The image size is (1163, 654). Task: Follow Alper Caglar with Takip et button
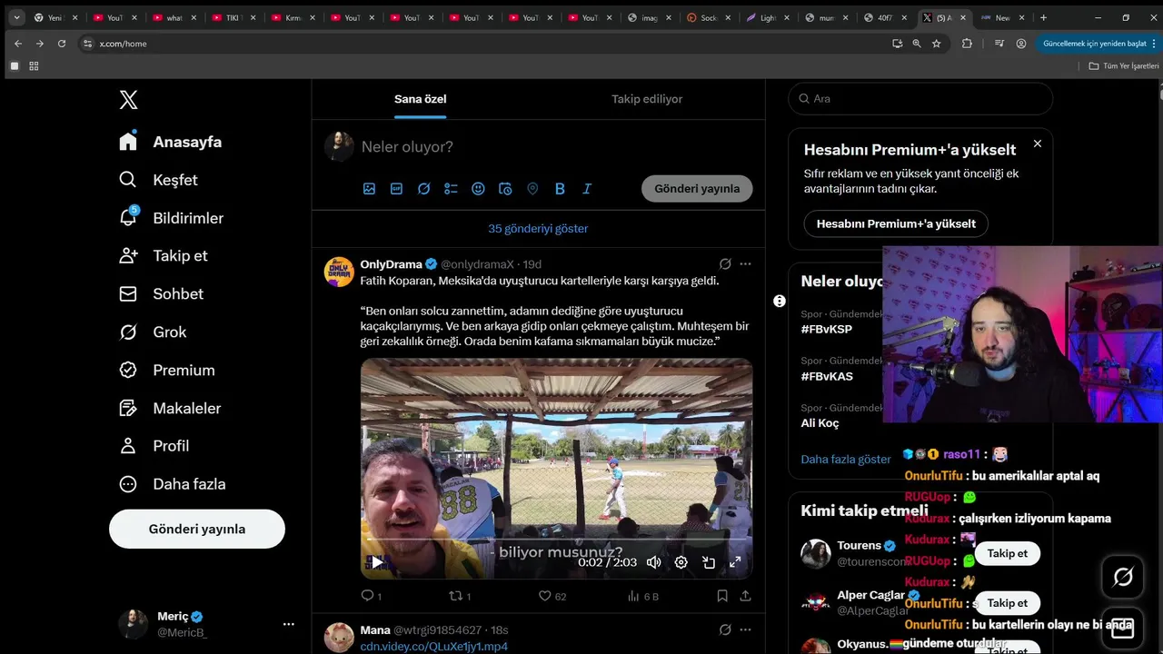(1008, 603)
